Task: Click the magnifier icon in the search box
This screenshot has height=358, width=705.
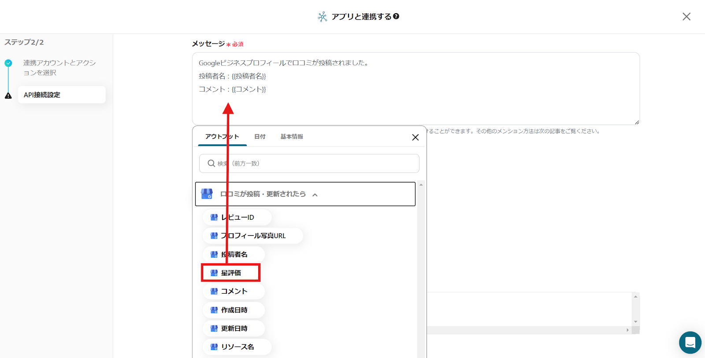Action: coord(211,163)
